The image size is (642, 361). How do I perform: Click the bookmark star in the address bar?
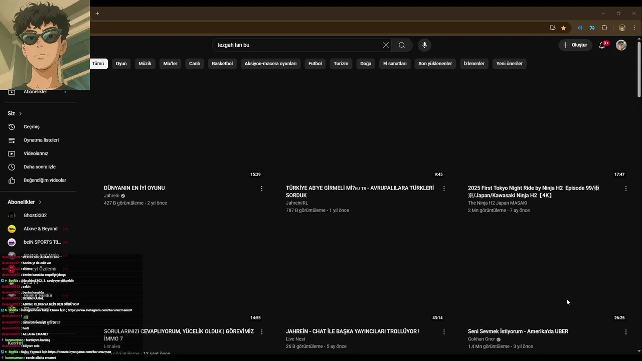tap(563, 28)
